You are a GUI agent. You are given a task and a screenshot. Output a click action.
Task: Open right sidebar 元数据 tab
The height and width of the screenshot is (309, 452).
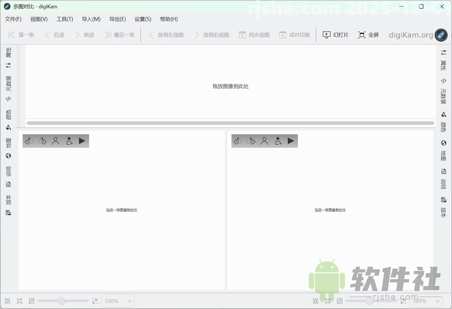[443, 91]
